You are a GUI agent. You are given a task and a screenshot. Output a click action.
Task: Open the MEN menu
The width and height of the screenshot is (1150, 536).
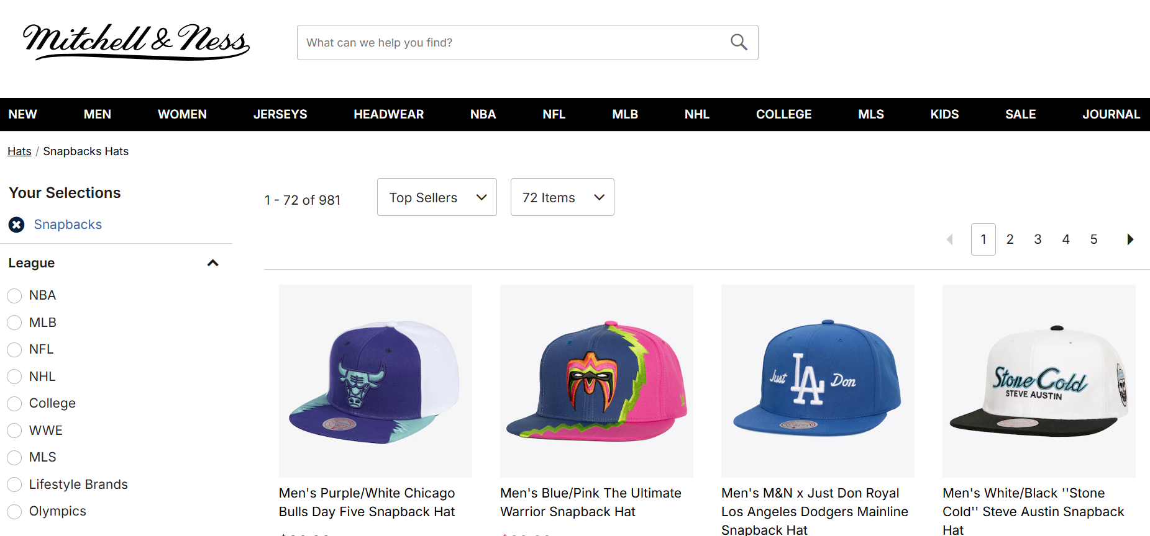pos(98,114)
